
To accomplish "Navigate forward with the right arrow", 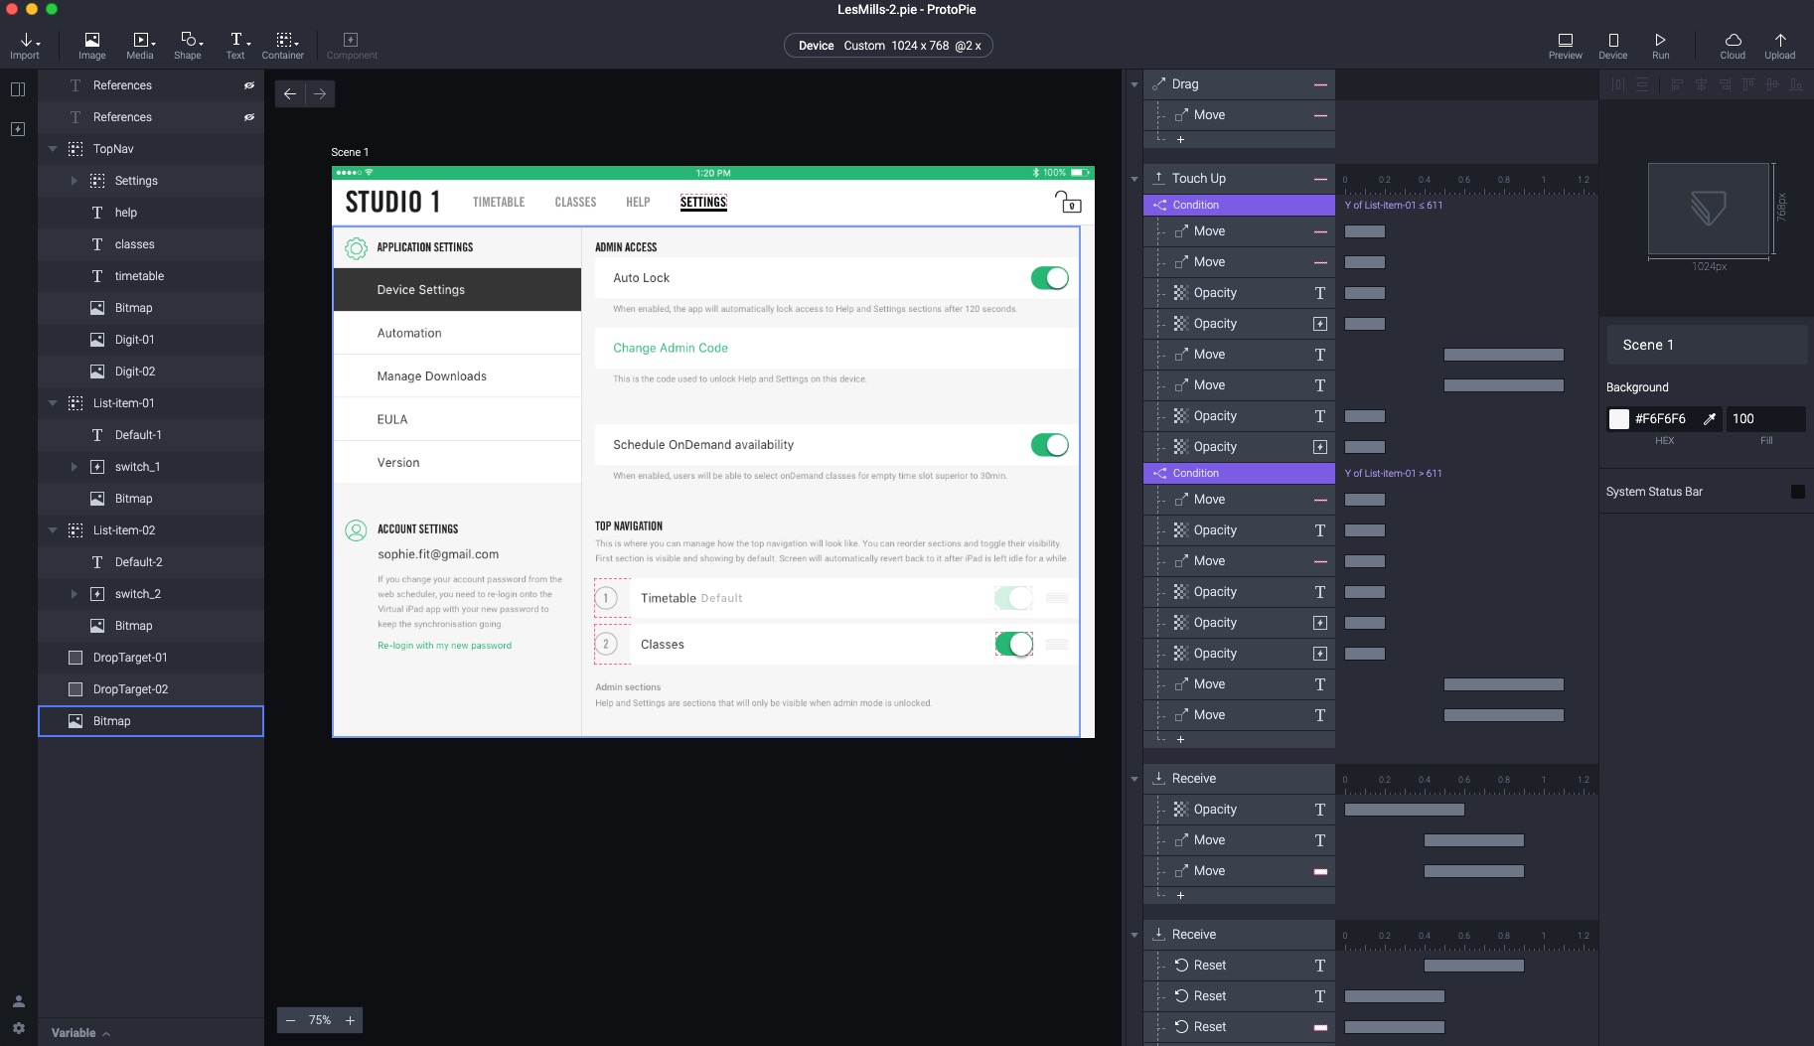I will (x=320, y=93).
